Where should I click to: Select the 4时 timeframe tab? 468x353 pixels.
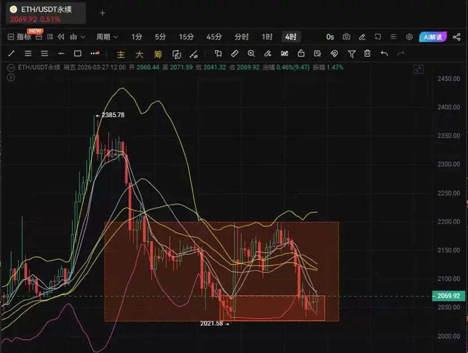291,37
